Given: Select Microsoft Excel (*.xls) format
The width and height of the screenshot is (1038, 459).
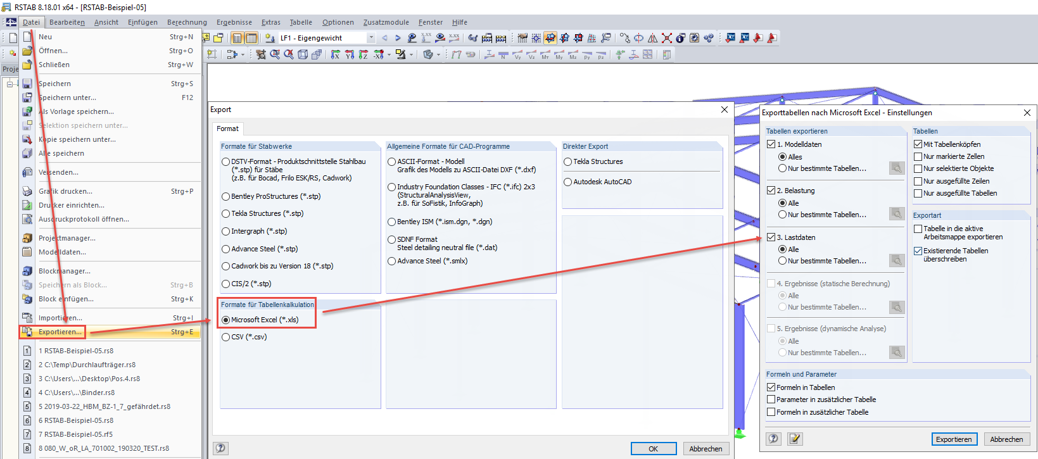Looking at the screenshot, I should pos(225,320).
